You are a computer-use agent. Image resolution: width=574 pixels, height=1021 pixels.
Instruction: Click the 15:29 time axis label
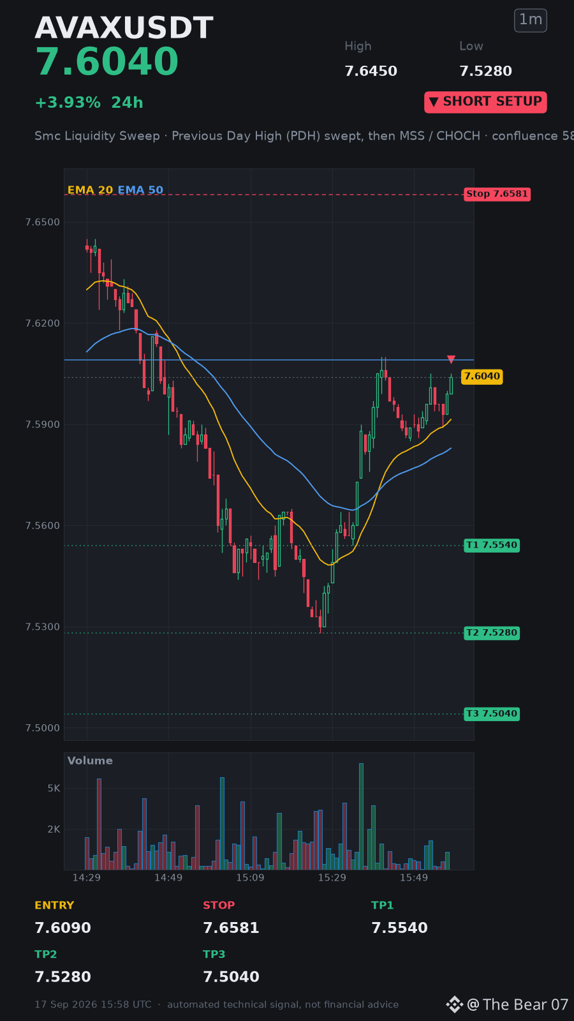332,877
